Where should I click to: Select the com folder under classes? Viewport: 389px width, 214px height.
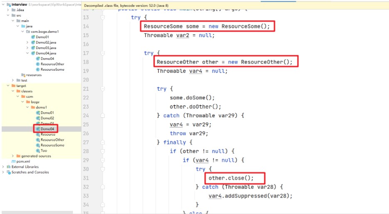[30, 97]
